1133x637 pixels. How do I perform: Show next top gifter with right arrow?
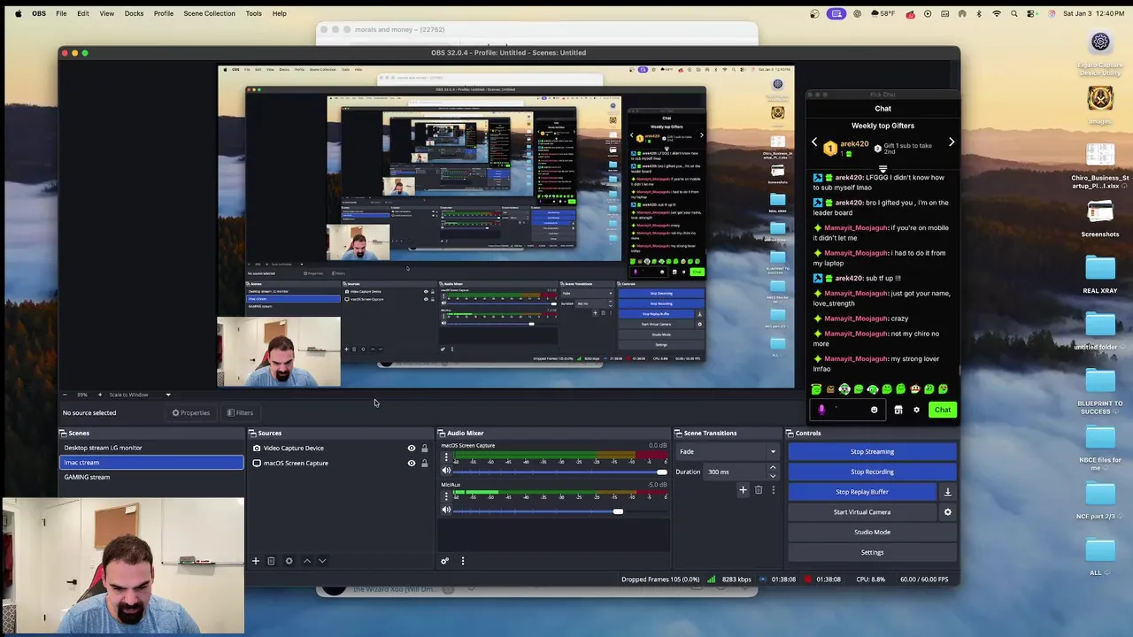coord(952,142)
